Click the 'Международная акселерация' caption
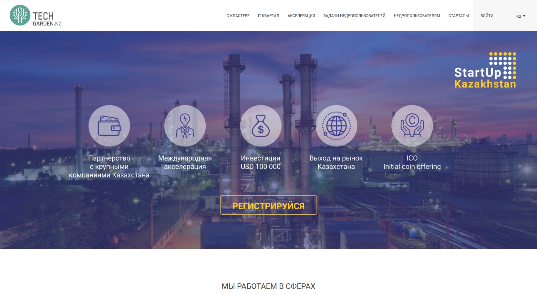This screenshot has height=295, width=537. pyautogui.click(x=185, y=162)
